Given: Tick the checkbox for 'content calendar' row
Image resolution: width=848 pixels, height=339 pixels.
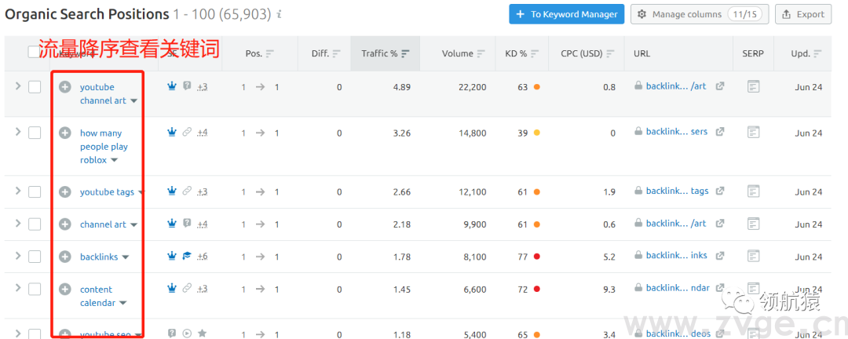Looking at the screenshot, I should 35,289.
